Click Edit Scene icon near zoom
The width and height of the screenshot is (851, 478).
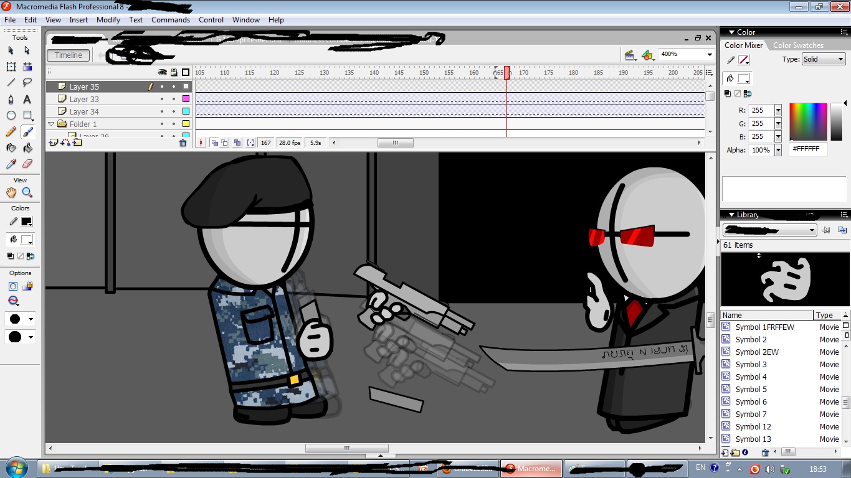click(x=630, y=55)
